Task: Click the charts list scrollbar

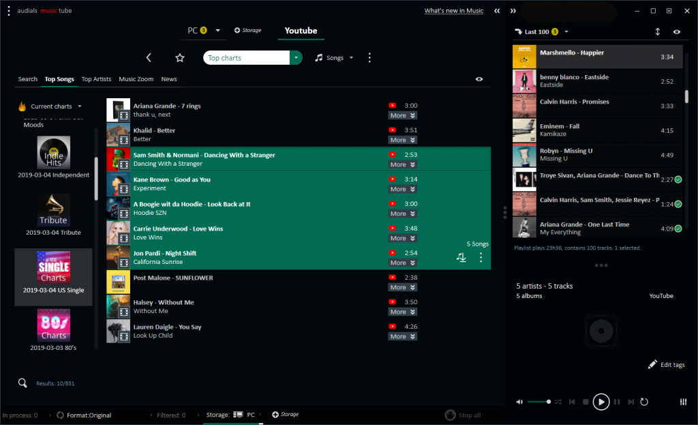Action: pyautogui.click(x=95, y=179)
